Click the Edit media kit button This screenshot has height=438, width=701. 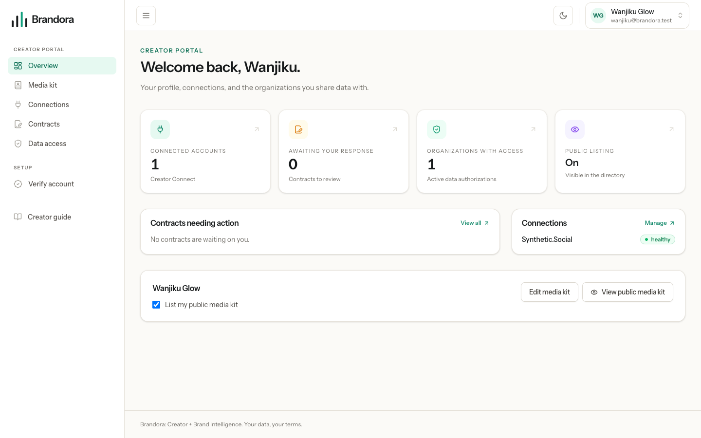pyautogui.click(x=550, y=292)
